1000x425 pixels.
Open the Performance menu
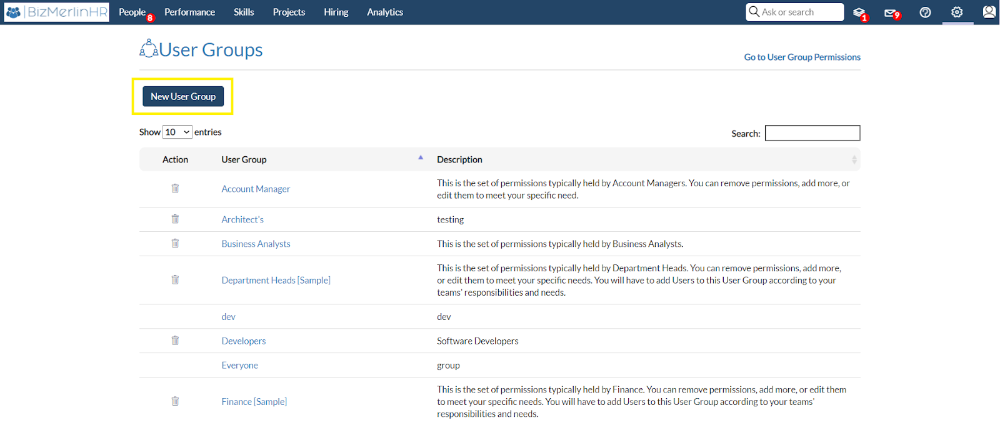pyautogui.click(x=189, y=12)
